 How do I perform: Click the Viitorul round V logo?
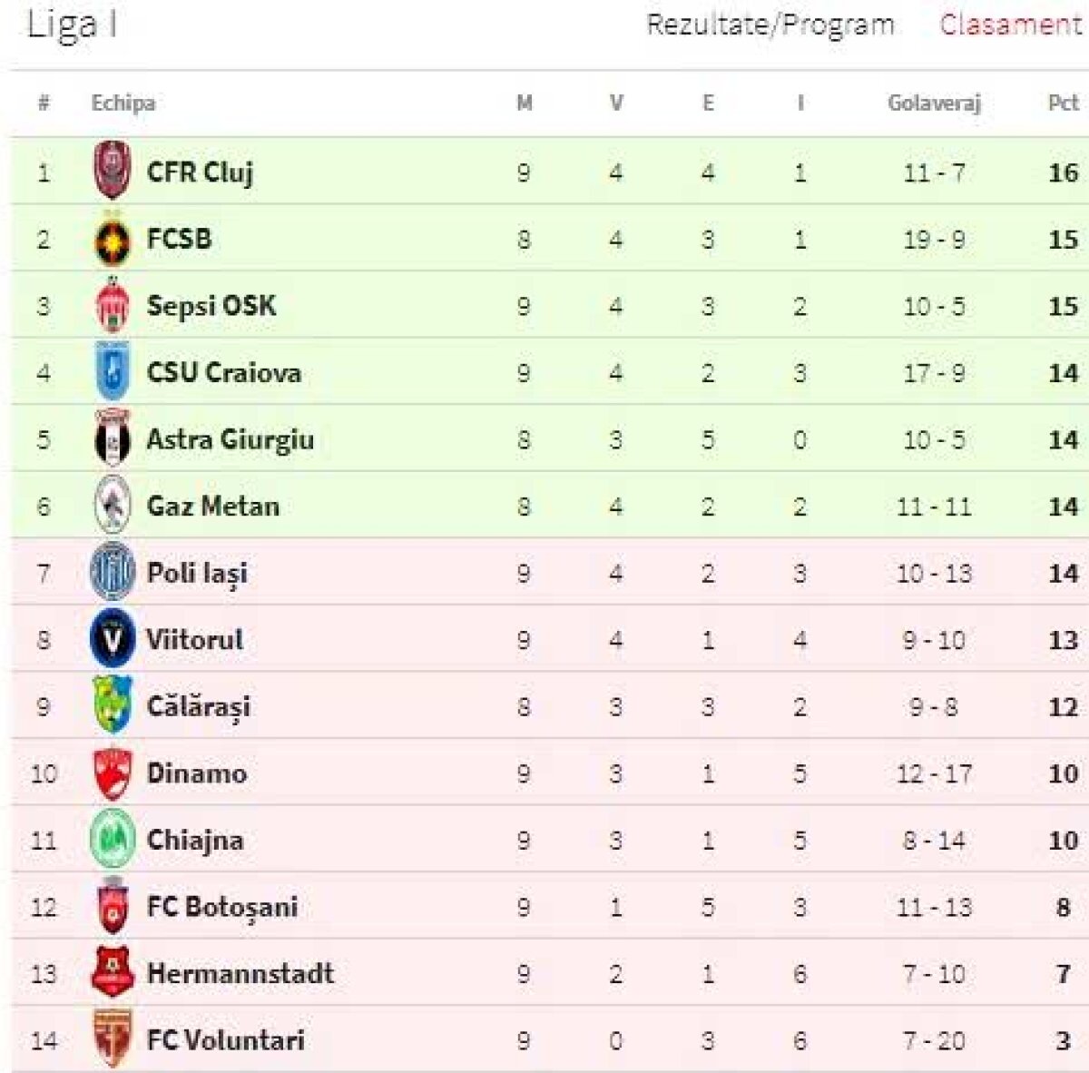[113, 639]
